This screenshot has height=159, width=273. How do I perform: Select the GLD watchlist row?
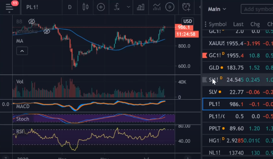(x=238, y=68)
